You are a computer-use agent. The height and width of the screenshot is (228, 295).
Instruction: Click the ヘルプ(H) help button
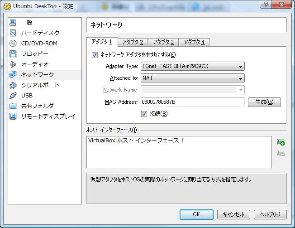click(270, 214)
